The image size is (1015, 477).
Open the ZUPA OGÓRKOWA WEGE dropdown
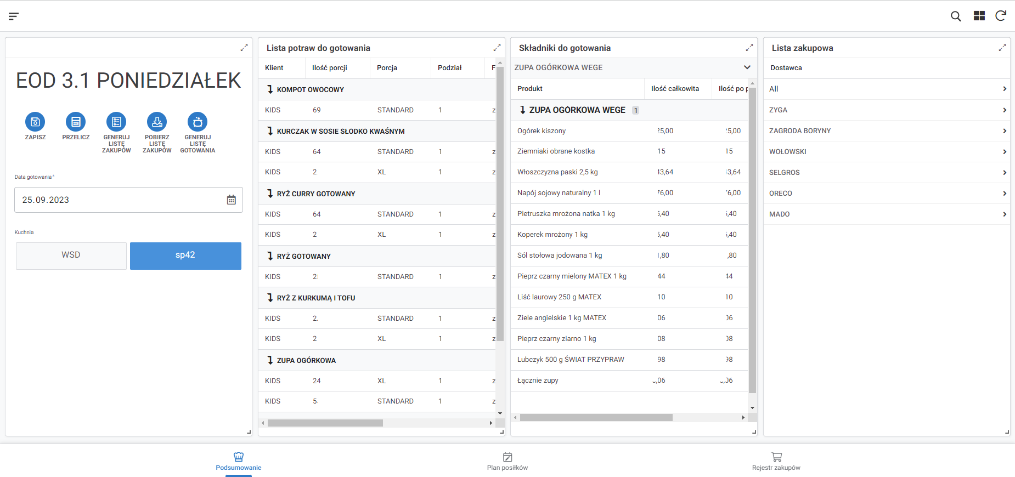click(747, 67)
